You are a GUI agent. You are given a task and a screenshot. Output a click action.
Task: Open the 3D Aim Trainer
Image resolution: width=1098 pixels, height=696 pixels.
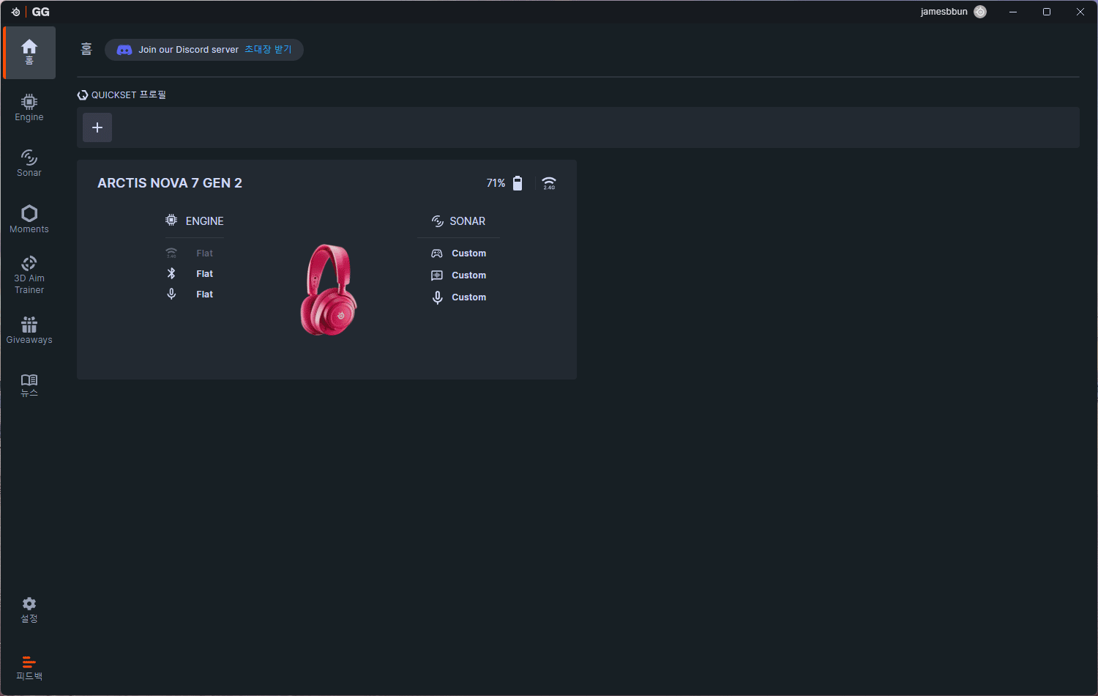(x=29, y=275)
